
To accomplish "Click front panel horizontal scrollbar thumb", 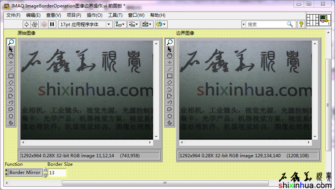I will click(165, 183).
